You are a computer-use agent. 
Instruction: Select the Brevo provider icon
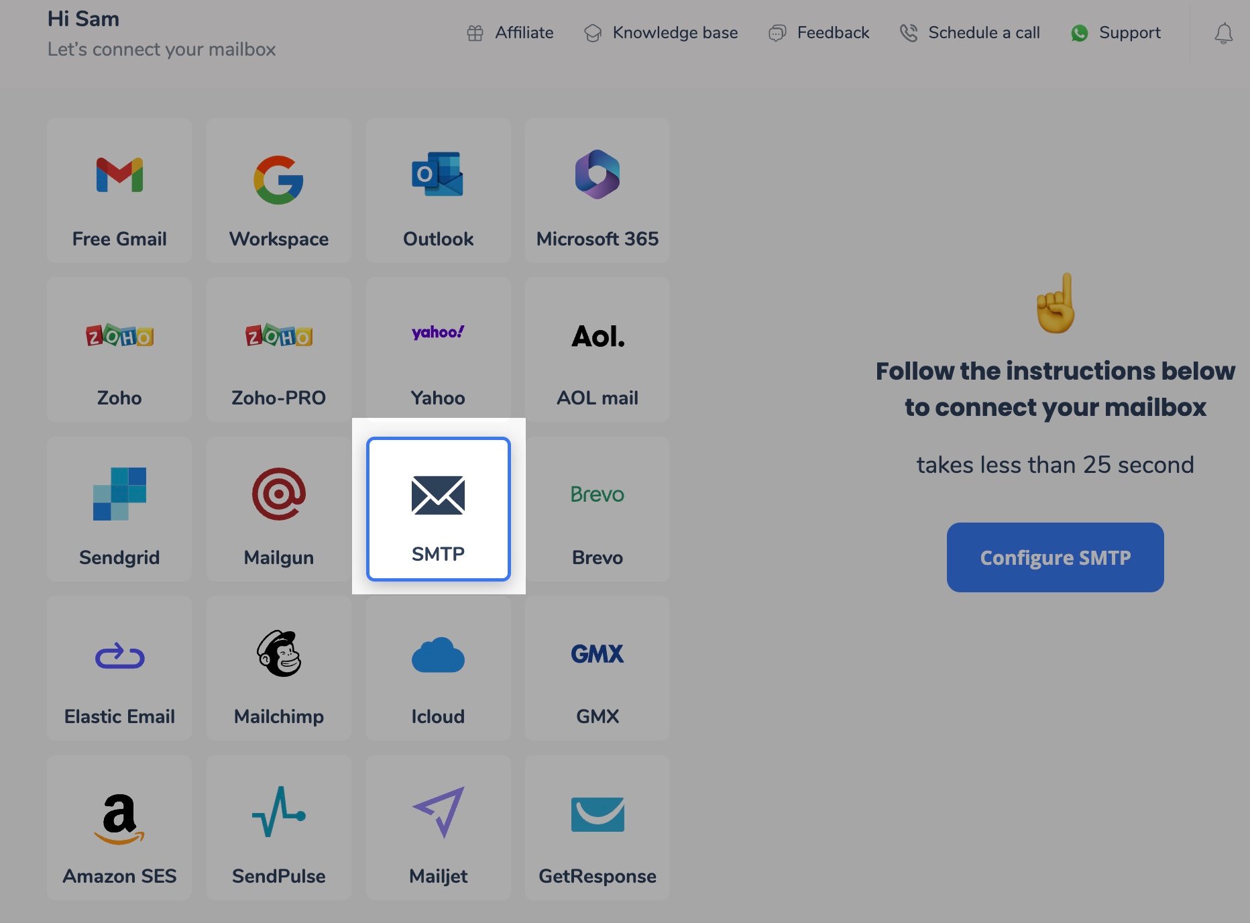596,495
